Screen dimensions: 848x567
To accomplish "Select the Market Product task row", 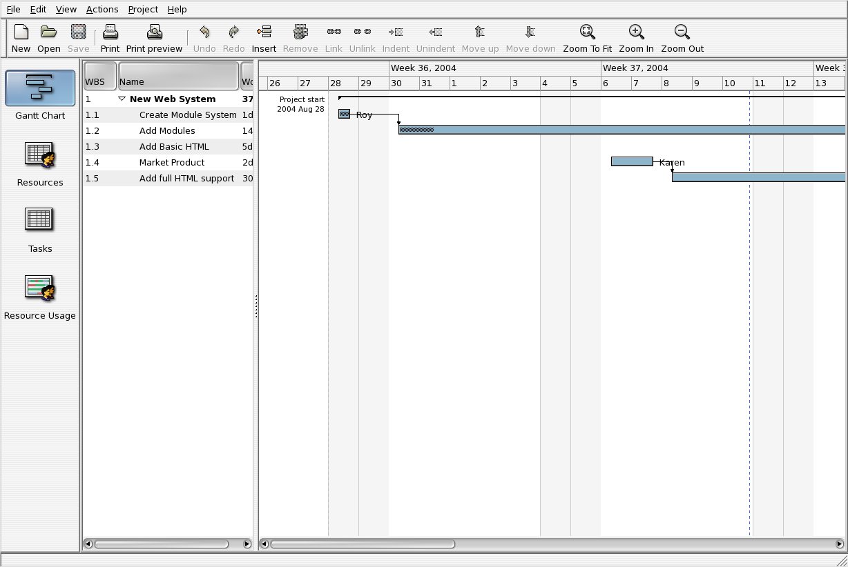I will [168, 163].
